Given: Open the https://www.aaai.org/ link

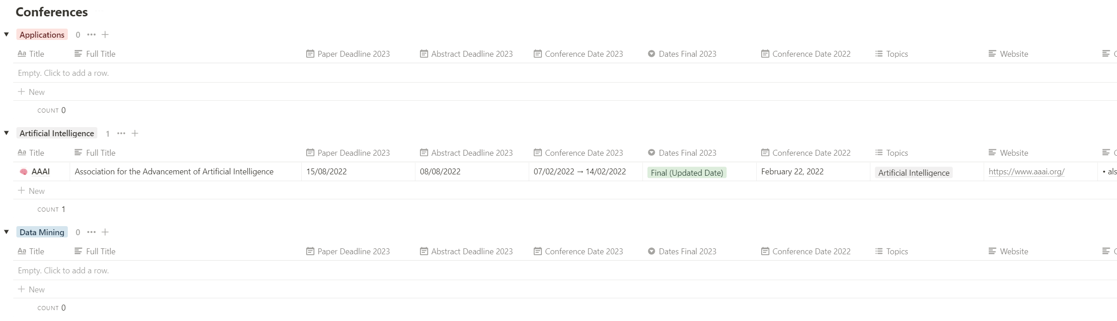Looking at the screenshot, I should pyautogui.click(x=1026, y=172).
